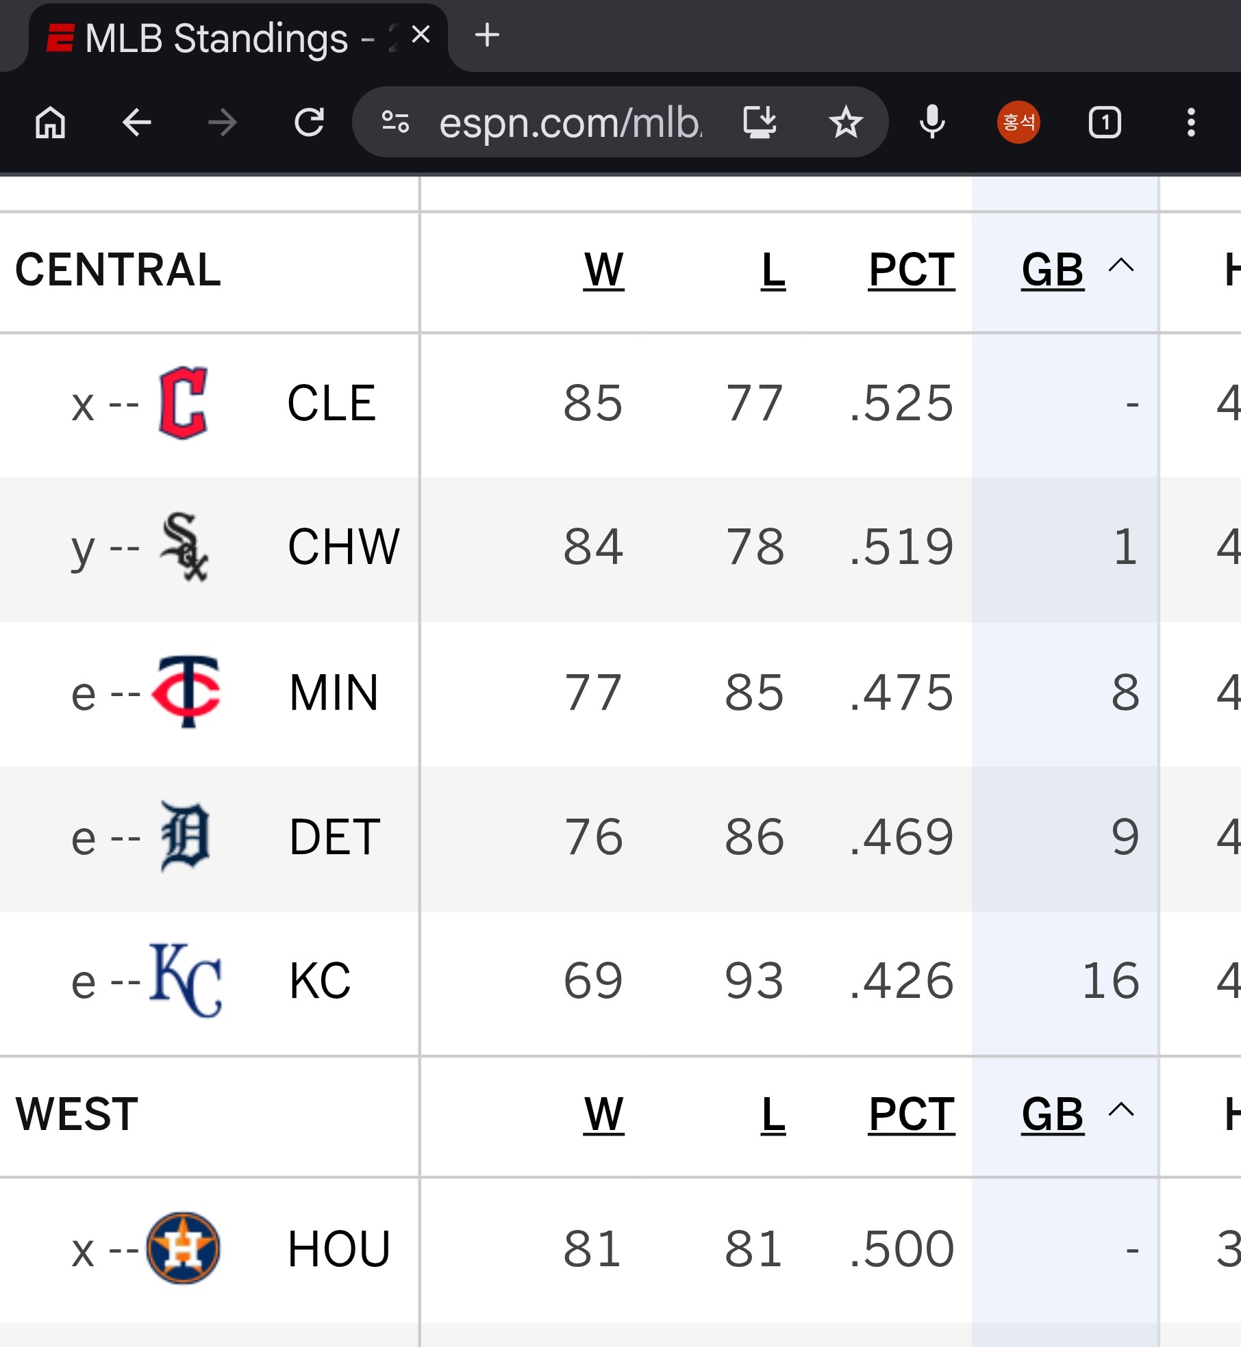The width and height of the screenshot is (1241, 1347).
Task: Open the tab switcher showing 1
Action: coord(1105,123)
